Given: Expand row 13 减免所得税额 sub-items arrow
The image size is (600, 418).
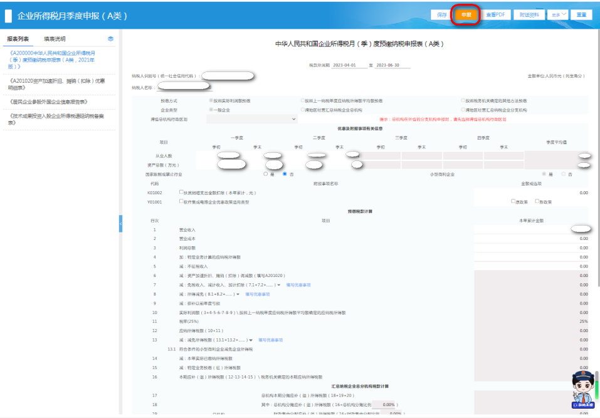Looking at the screenshot, I should tap(251, 340).
